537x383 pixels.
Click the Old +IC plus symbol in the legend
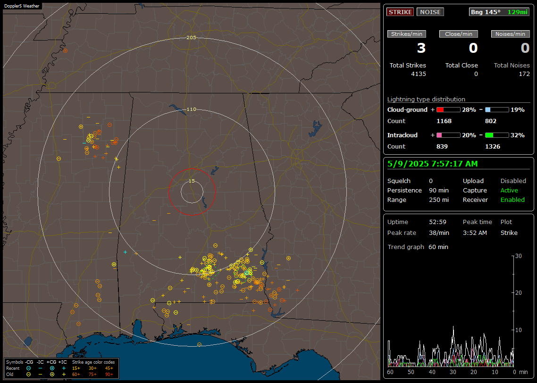click(64, 375)
